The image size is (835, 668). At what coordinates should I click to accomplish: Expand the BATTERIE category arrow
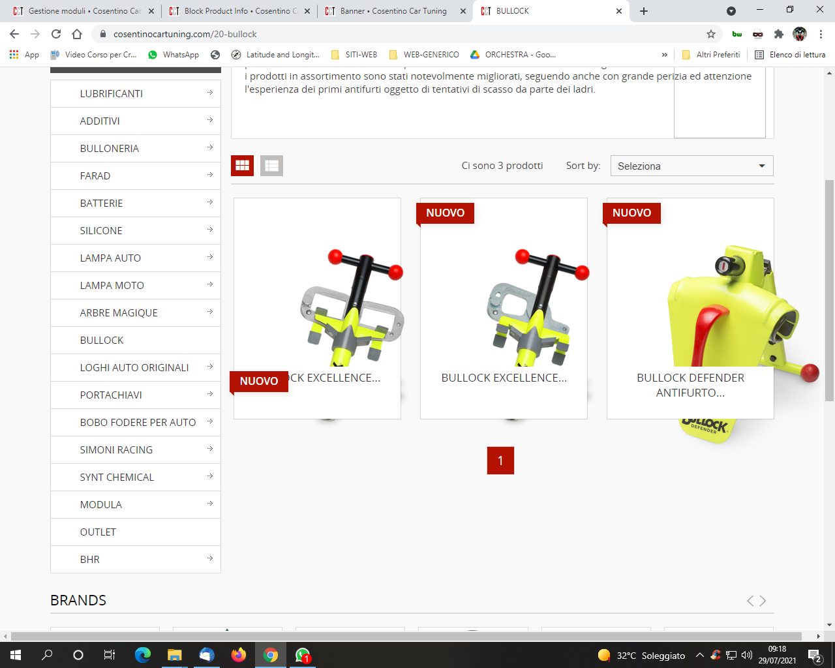(210, 202)
